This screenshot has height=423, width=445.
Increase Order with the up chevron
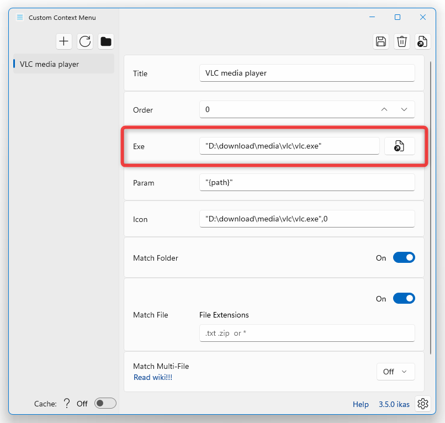coord(384,109)
